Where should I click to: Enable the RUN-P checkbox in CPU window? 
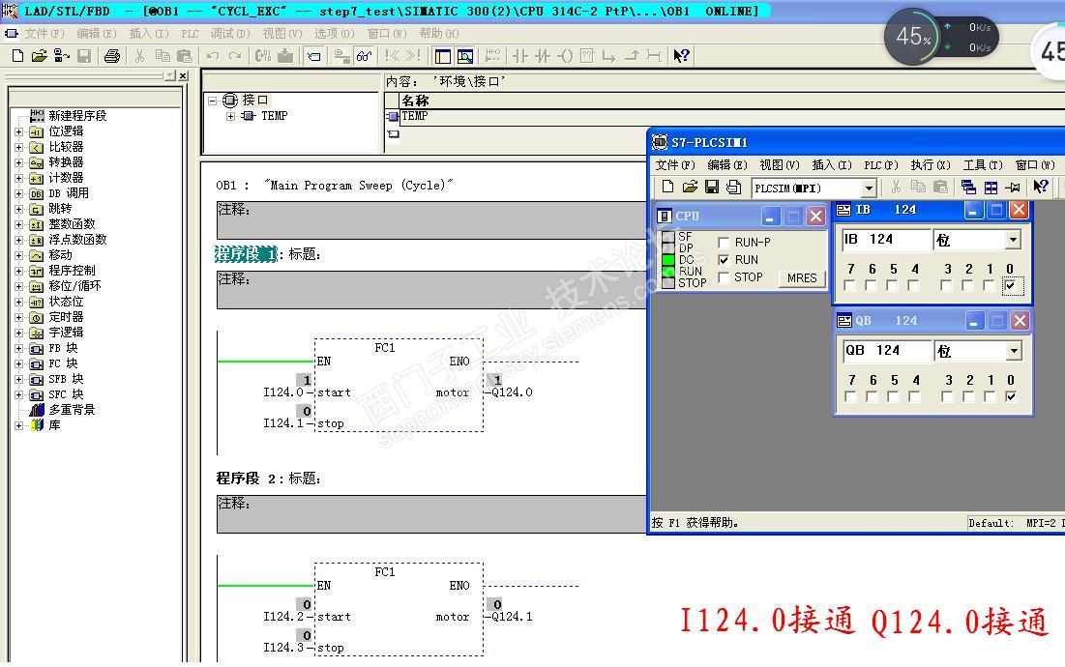pos(724,243)
